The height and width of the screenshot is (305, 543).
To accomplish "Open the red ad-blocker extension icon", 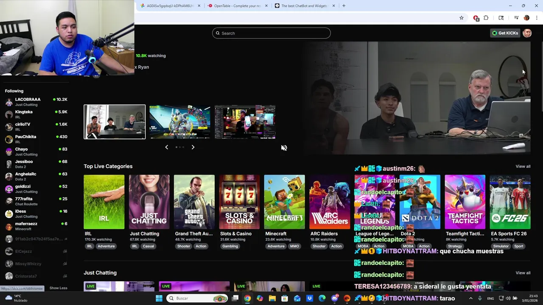I will click(x=476, y=18).
